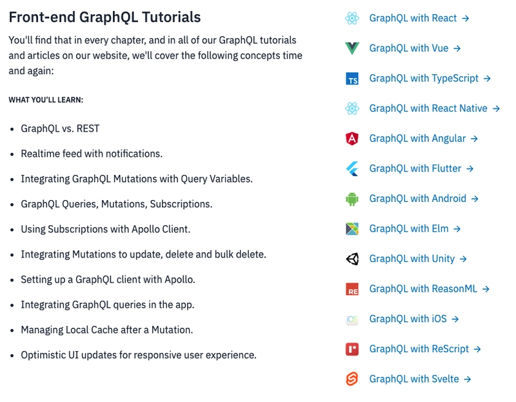
Task: Click GraphQL Queries, Mutations, Subscriptions bullet
Action: (x=117, y=204)
